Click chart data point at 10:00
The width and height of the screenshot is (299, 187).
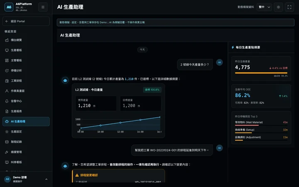100,125
